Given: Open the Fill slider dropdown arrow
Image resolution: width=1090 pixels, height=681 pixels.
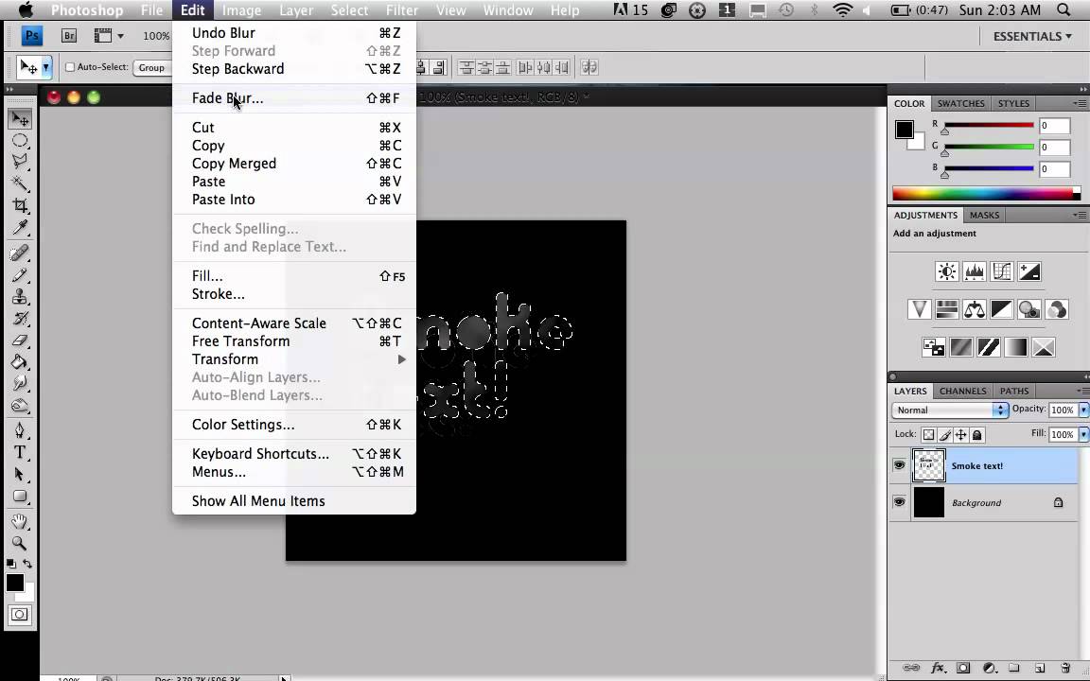Looking at the screenshot, I should (1083, 434).
